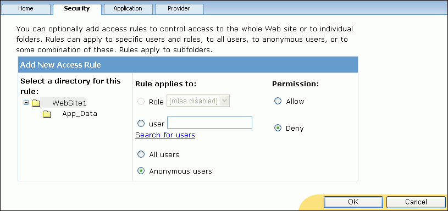Select the user radio button
Image resolution: width=448 pixels, height=211 pixels.
point(141,124)
